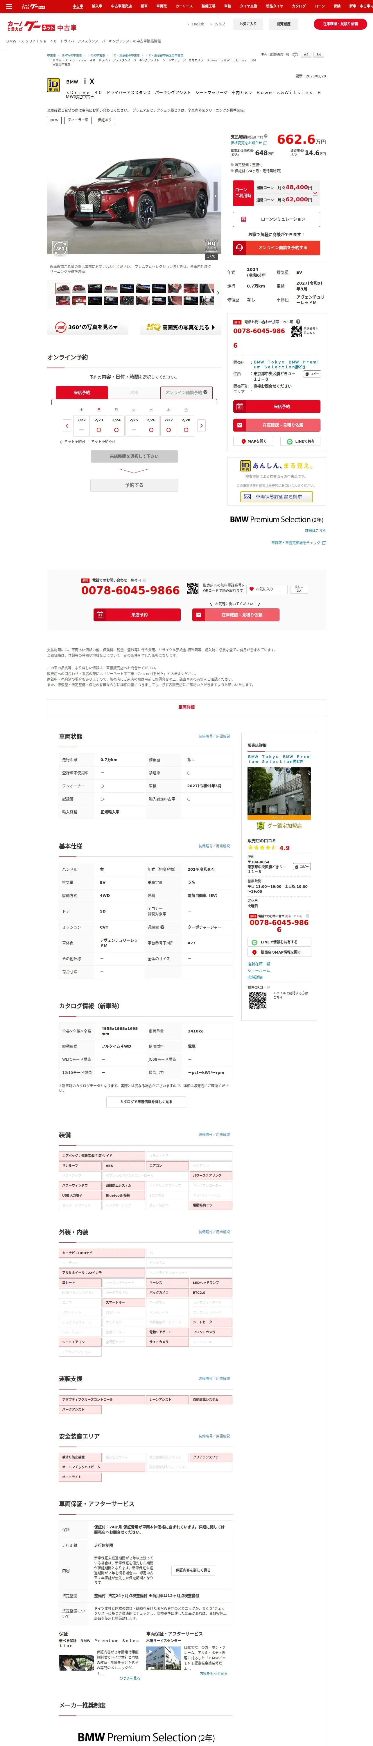The height and width of the screenshot is (1746, 373).
Task: Go to previous week with calendar left arrow
Action: coord(67,426)
